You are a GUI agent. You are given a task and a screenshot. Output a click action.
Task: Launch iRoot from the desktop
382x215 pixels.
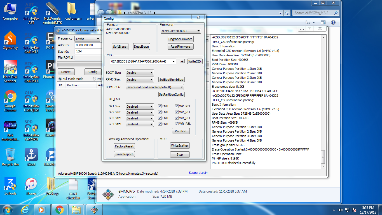coord(31,157)
